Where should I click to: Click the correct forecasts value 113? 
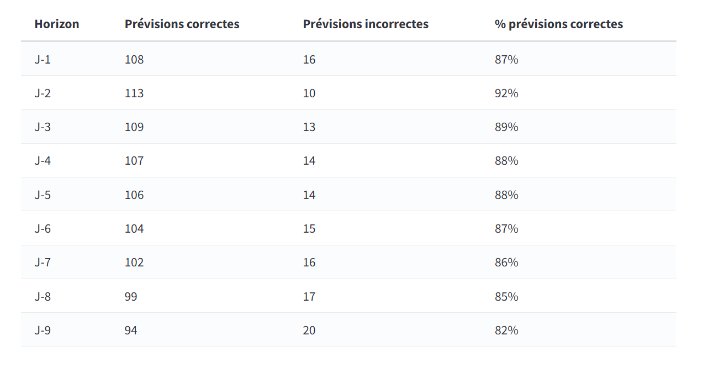[134, 93]
